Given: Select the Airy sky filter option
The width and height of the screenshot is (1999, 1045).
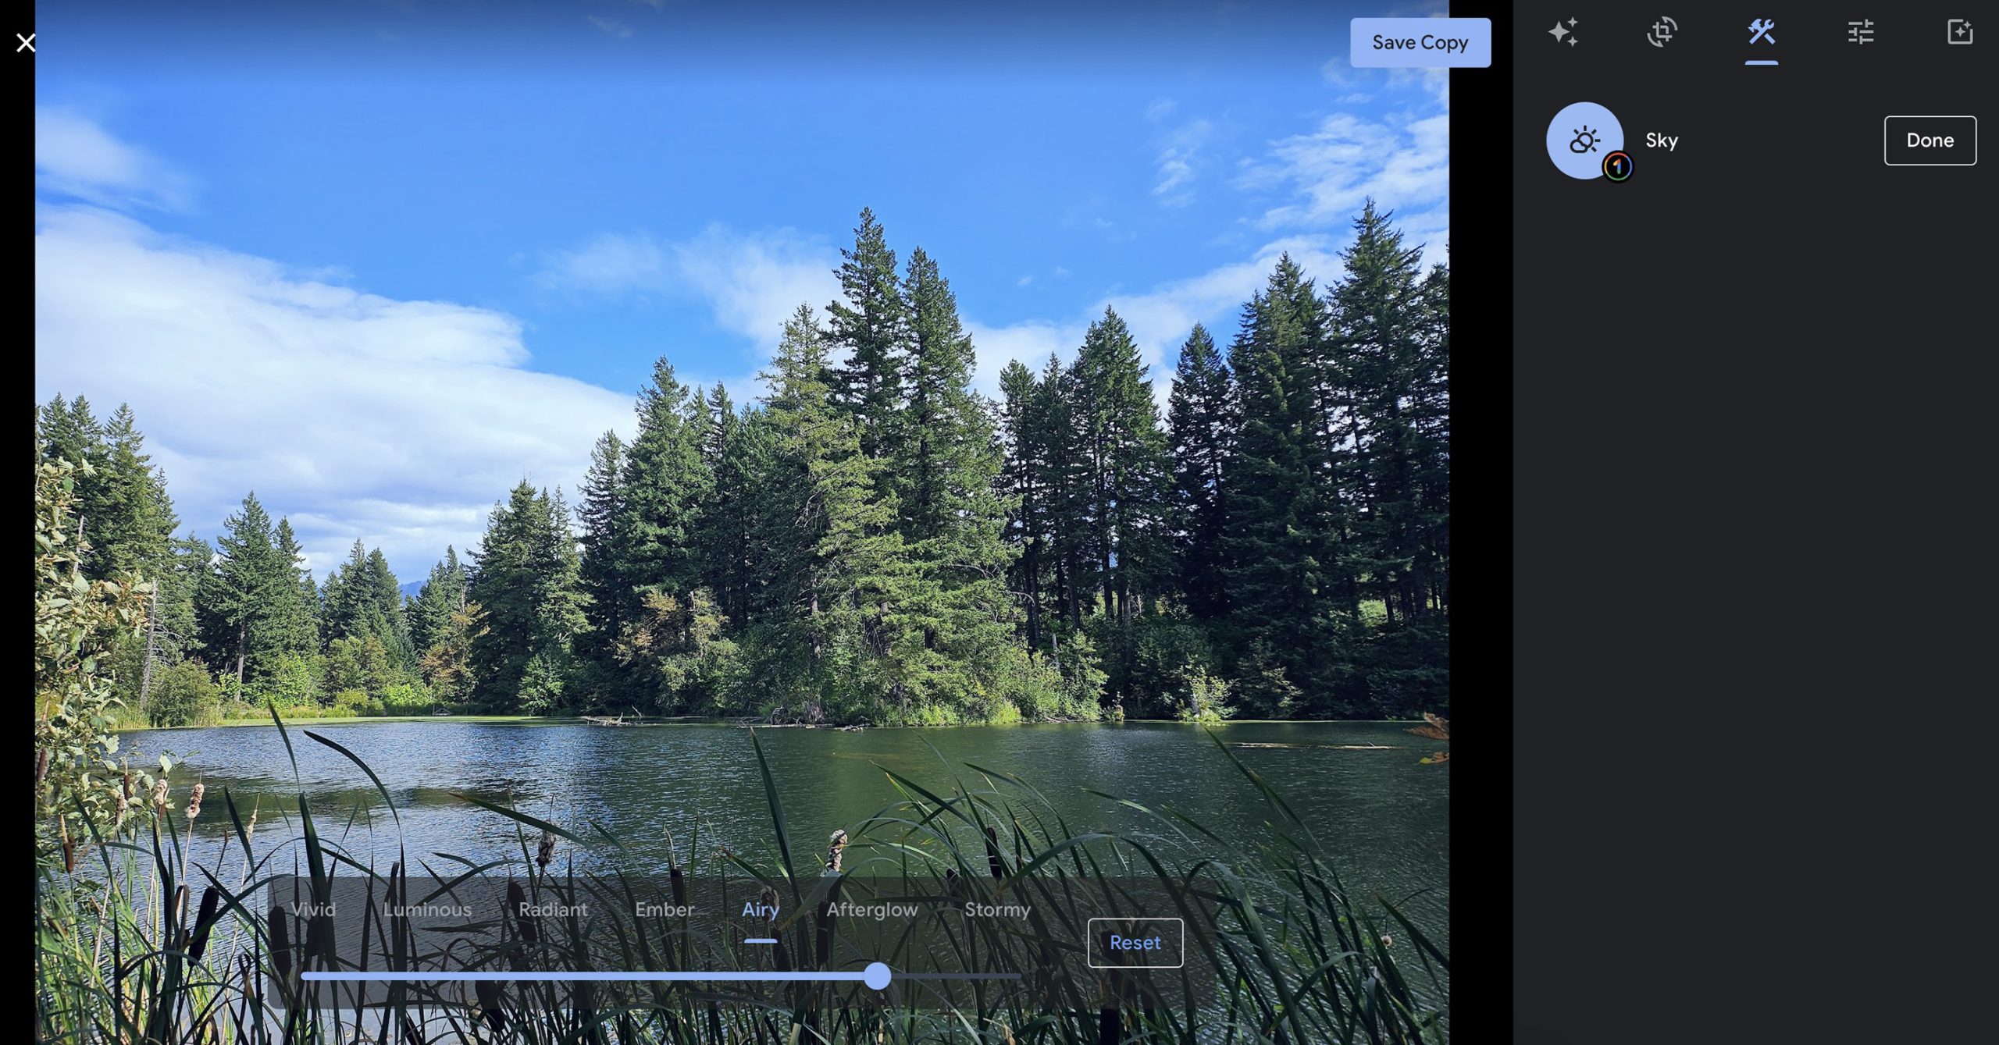Looking at the screenshot, I should [761, 909].
